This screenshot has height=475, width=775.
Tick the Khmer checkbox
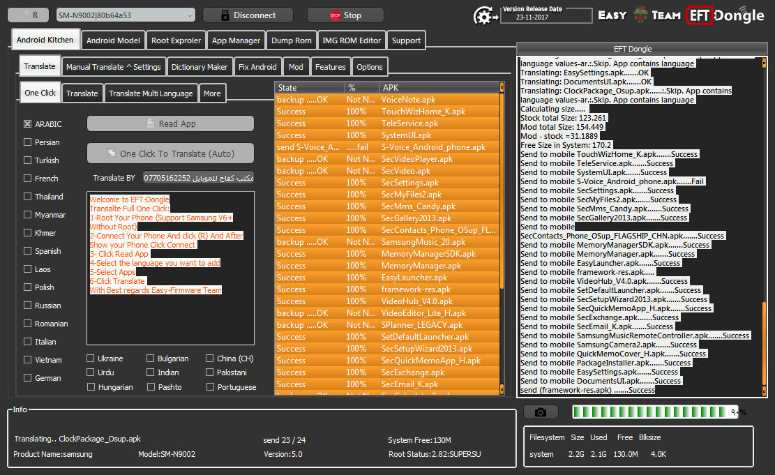click(x=28, y=233)
